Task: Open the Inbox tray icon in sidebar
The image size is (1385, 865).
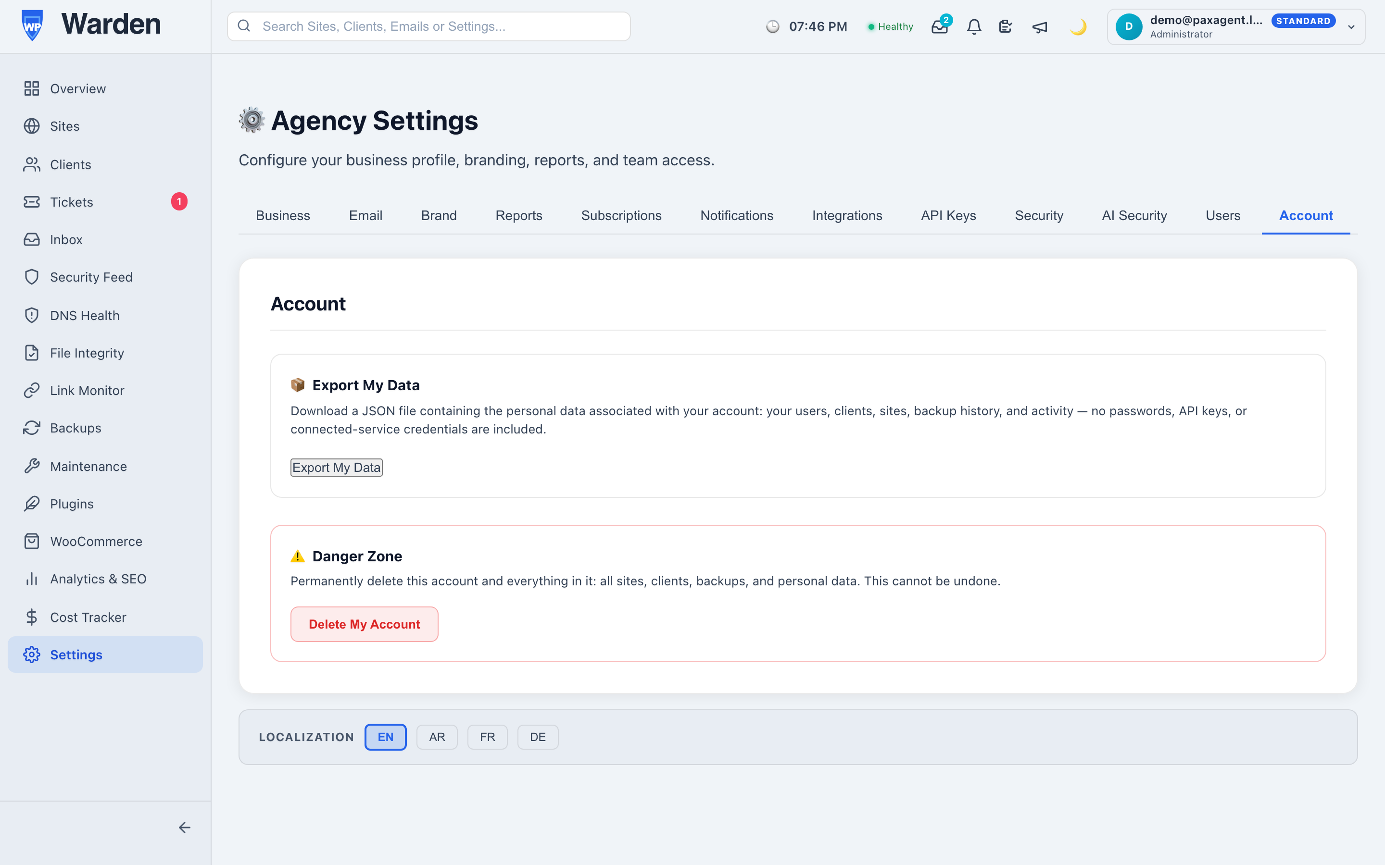Action: tap(31, 239)
